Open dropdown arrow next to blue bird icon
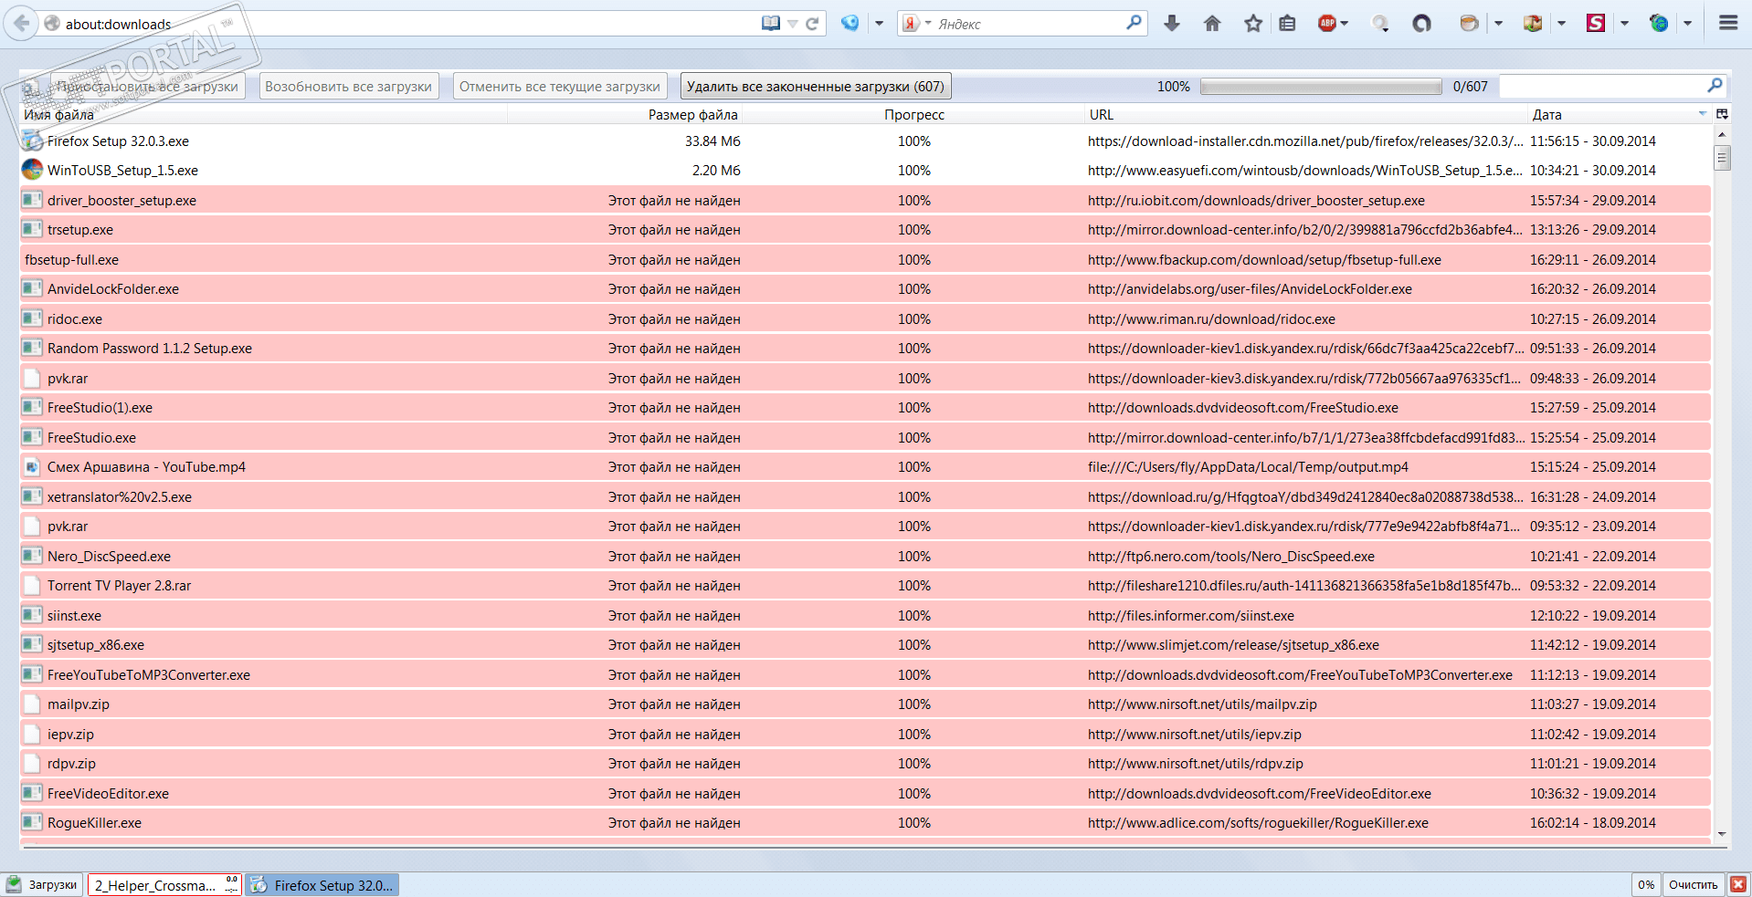The image size is (1752, 897). coord(879,24)
